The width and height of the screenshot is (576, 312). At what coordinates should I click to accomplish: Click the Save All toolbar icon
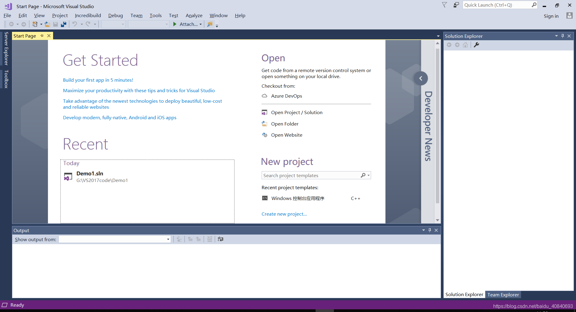63,24
